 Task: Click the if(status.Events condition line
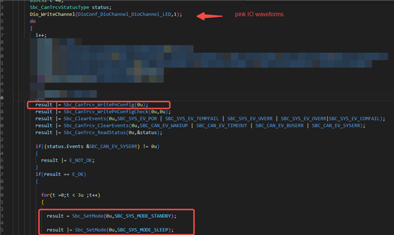point(97,146)
